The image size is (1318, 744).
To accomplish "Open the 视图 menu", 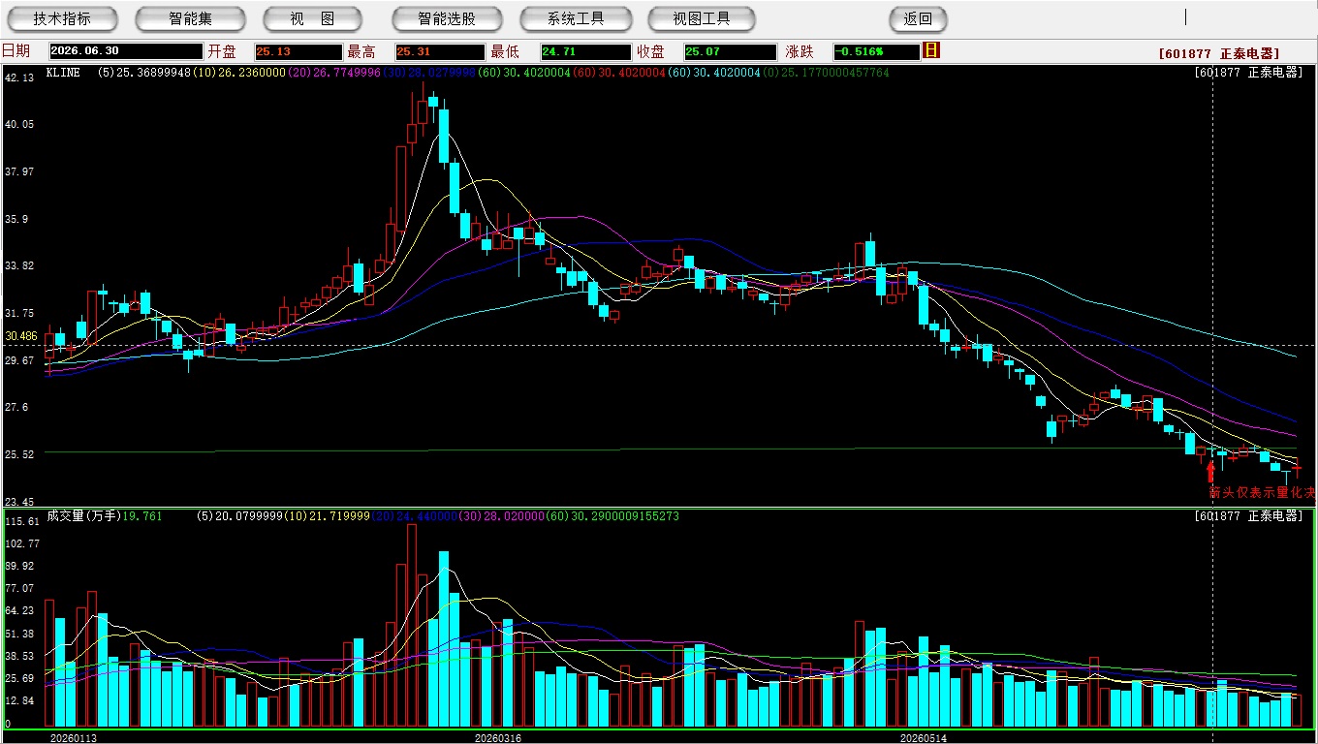I will pos(312,18).
